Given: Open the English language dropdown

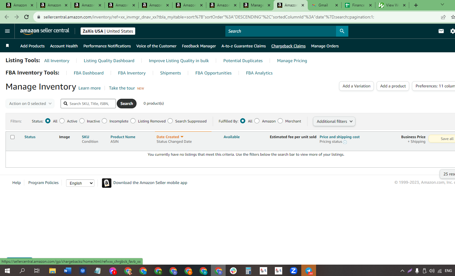Looking at the screenshot, I should point(80,183).
